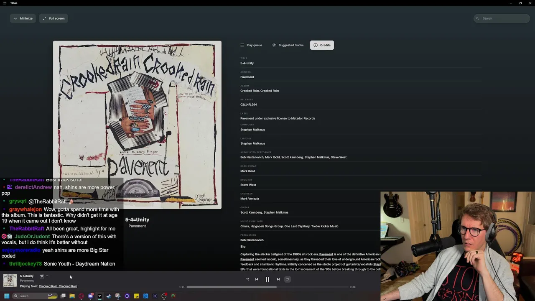Image resolution: width=535 pixels, height=301 pixels.
Task: Open File Explorer from taskbar
Action: (72, 296)
